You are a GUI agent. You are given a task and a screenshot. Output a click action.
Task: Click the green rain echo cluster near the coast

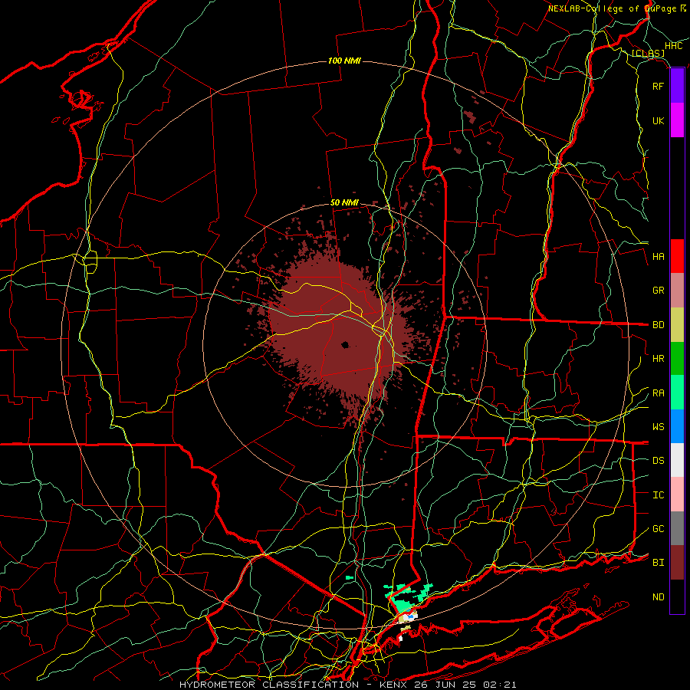407,599
